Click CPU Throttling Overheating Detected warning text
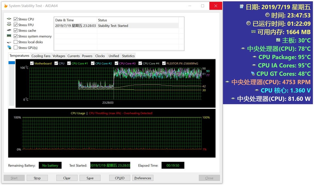The image size is (314, 185). point(121,113)
